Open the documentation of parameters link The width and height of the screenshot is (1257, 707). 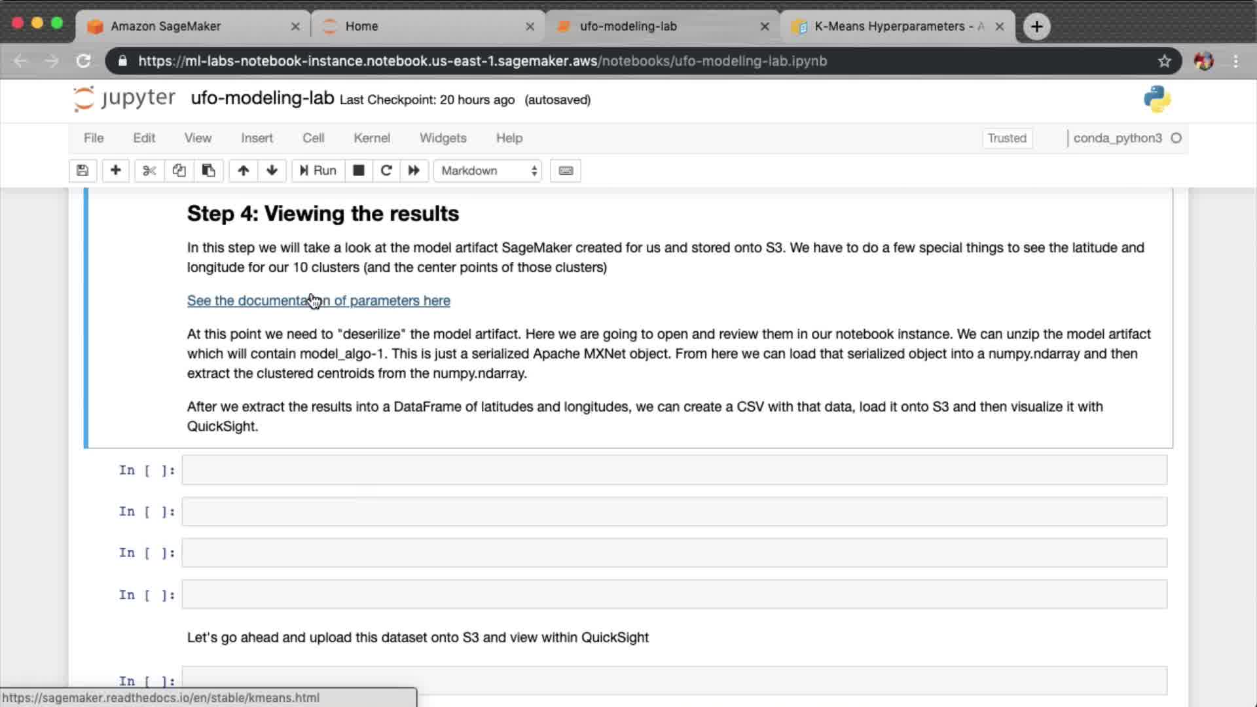click(x=318, y=300)
